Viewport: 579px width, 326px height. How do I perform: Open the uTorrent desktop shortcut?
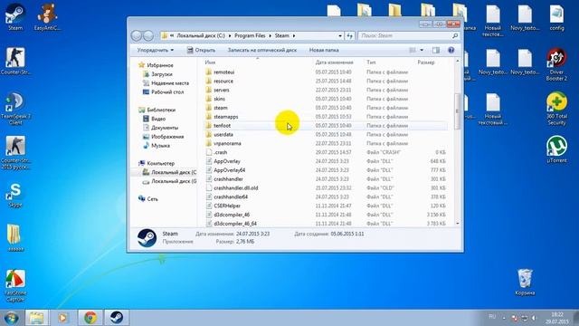556,149
